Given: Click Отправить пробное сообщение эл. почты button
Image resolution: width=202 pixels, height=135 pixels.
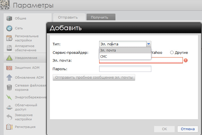Looking at the screenshot, I should (94, 78).
